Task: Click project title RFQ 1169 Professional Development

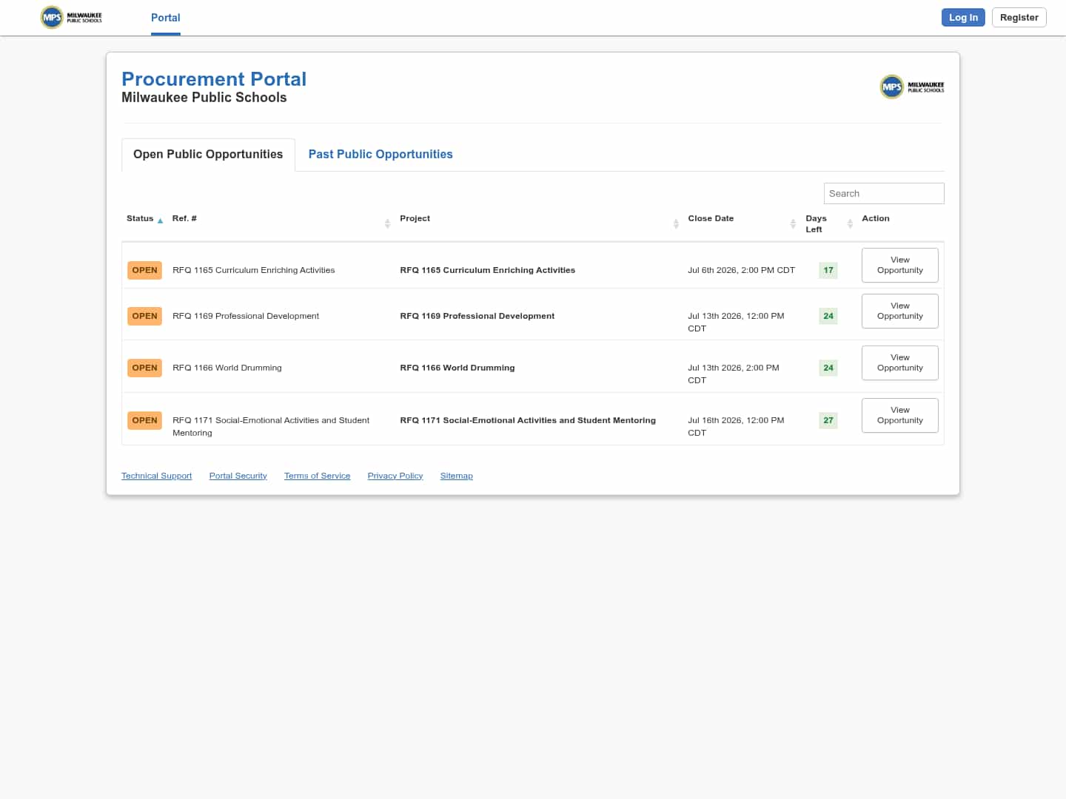Action: click(x=477, y=316)
